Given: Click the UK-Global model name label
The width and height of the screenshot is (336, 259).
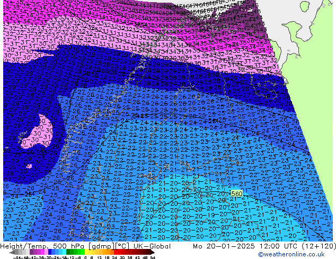Looking at the screenshot, I should pyautogui.click(x=152, y=246).
